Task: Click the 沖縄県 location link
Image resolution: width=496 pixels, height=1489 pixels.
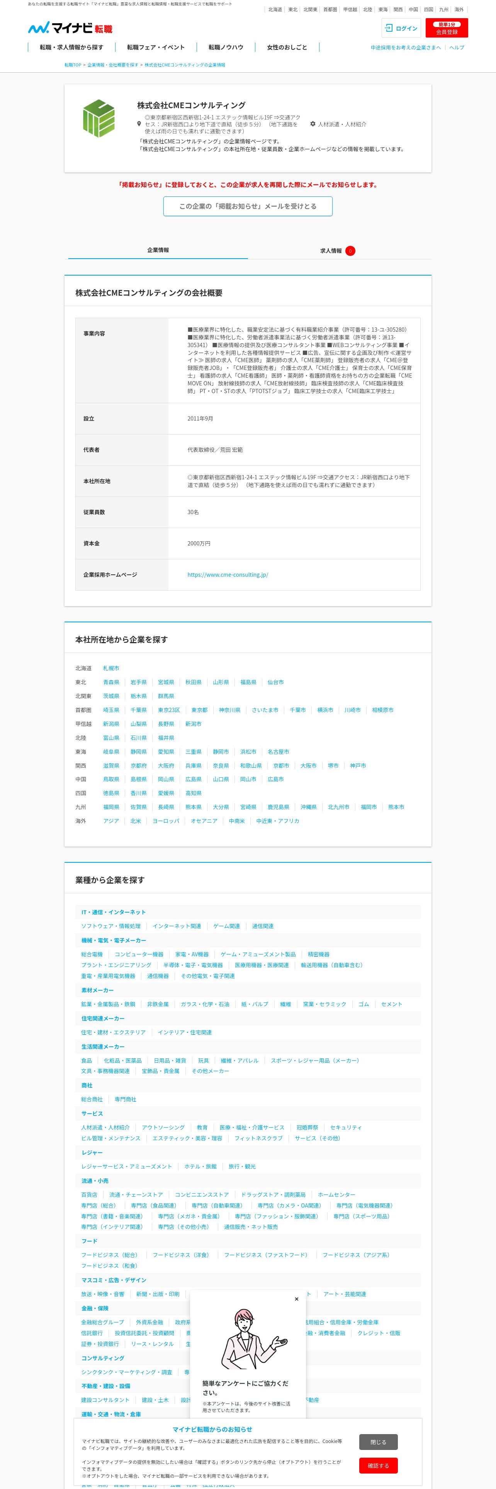Action: [x=308, y=807]
